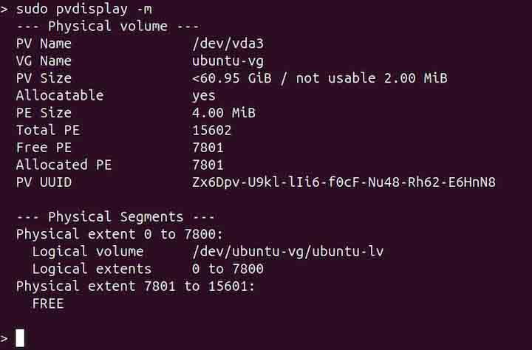Click the 'Physical extent 7801 to 15601:' line
Viewport: 532px width, 350px height.
[x=135, y=286]
